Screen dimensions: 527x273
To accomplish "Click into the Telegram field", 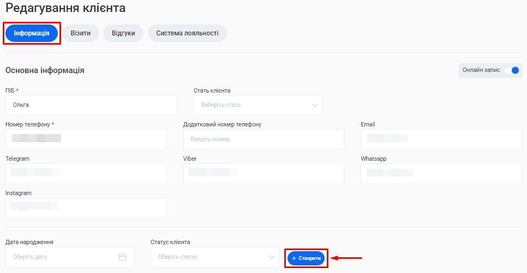I will 86,174.
